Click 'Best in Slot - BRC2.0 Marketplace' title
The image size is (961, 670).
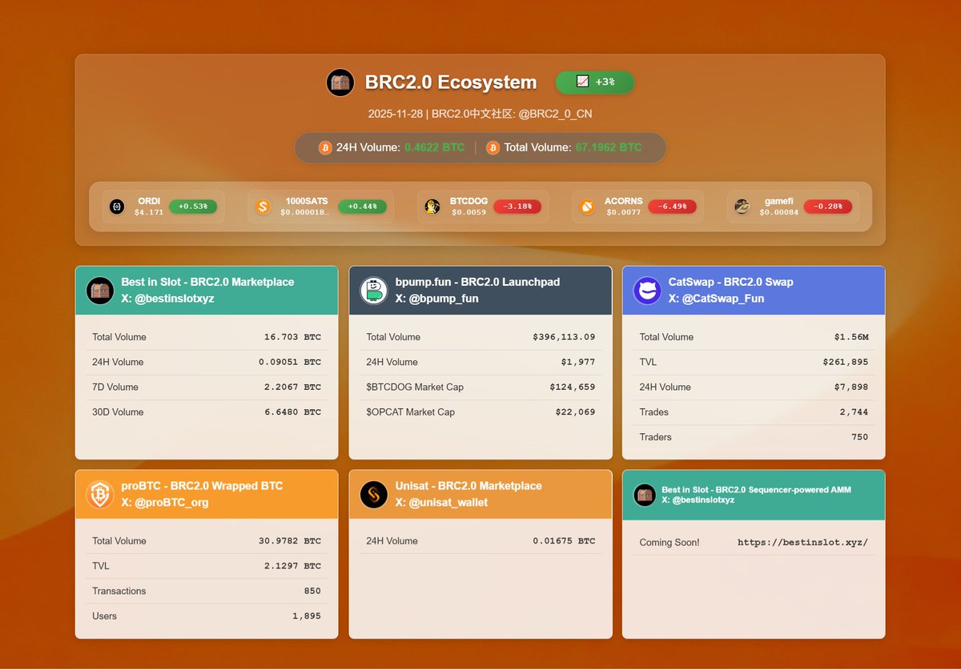point(207,282)
